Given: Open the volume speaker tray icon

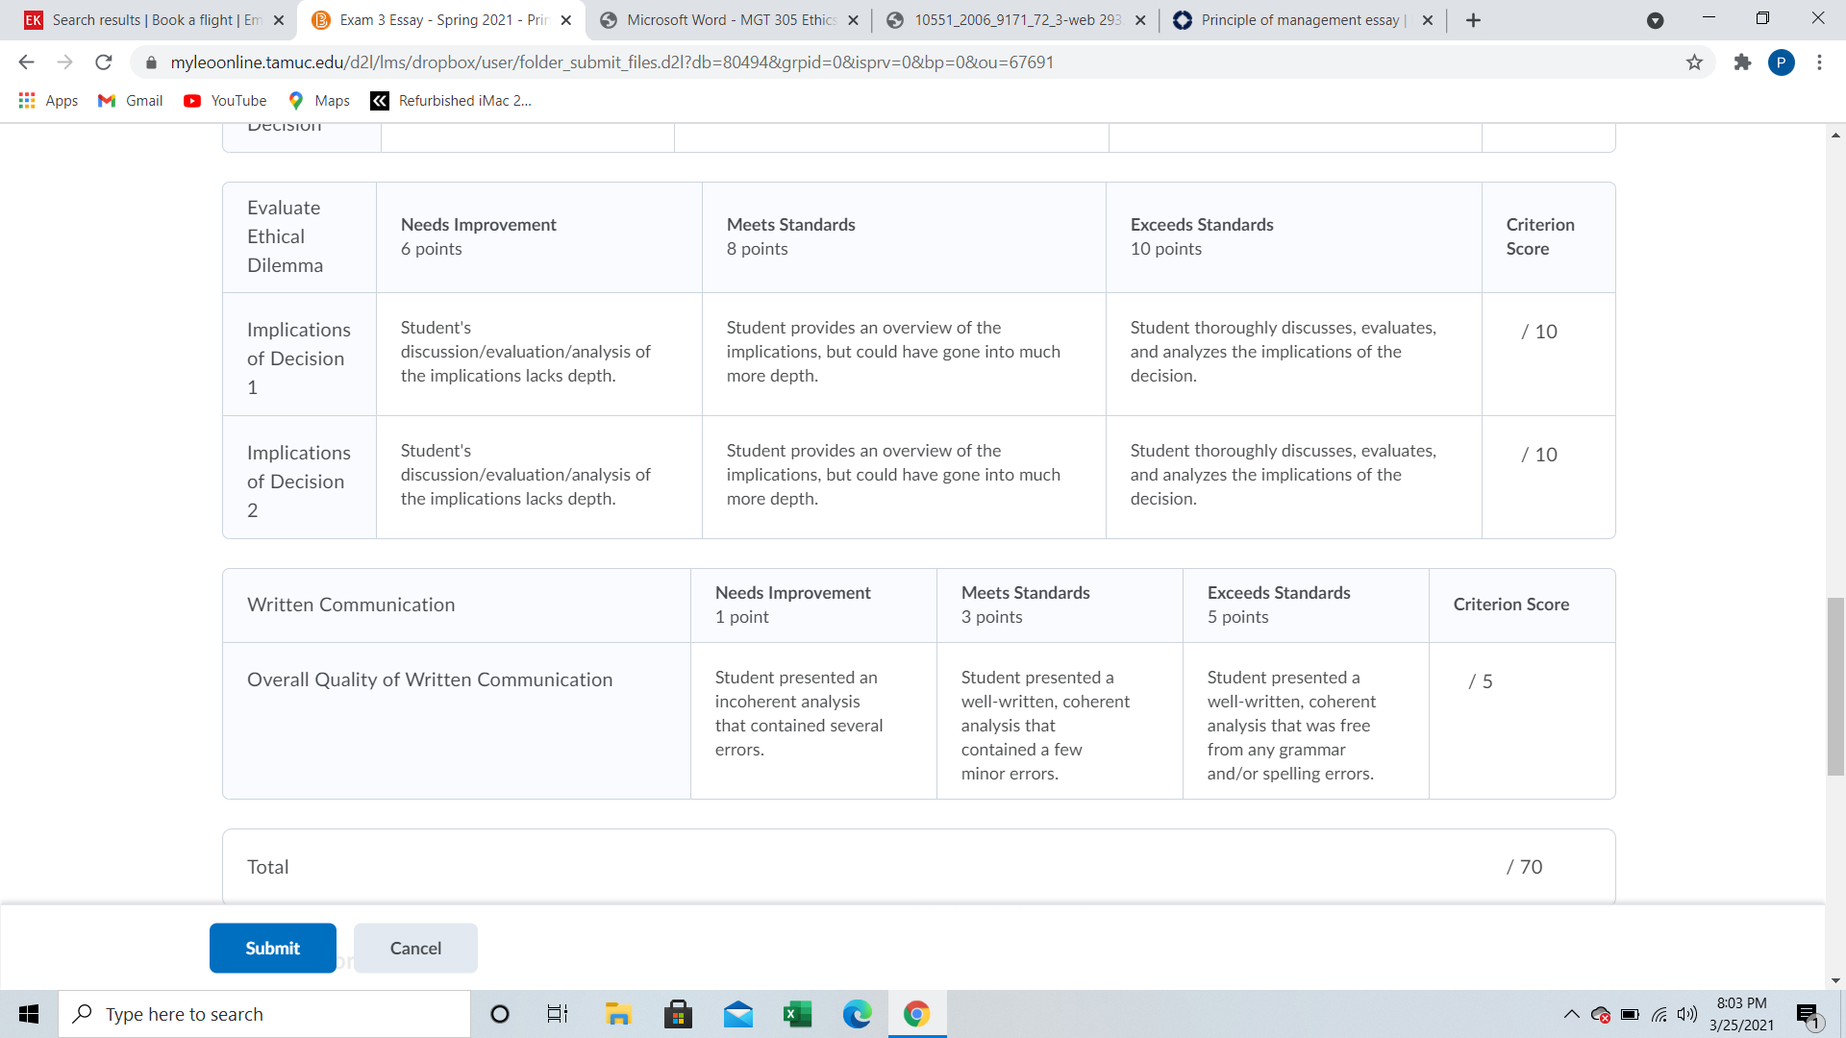Looking at the screenshot, I should [x=1687, y=1014].
